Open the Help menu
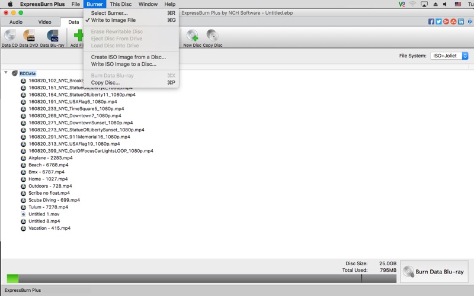 point(169,4)
